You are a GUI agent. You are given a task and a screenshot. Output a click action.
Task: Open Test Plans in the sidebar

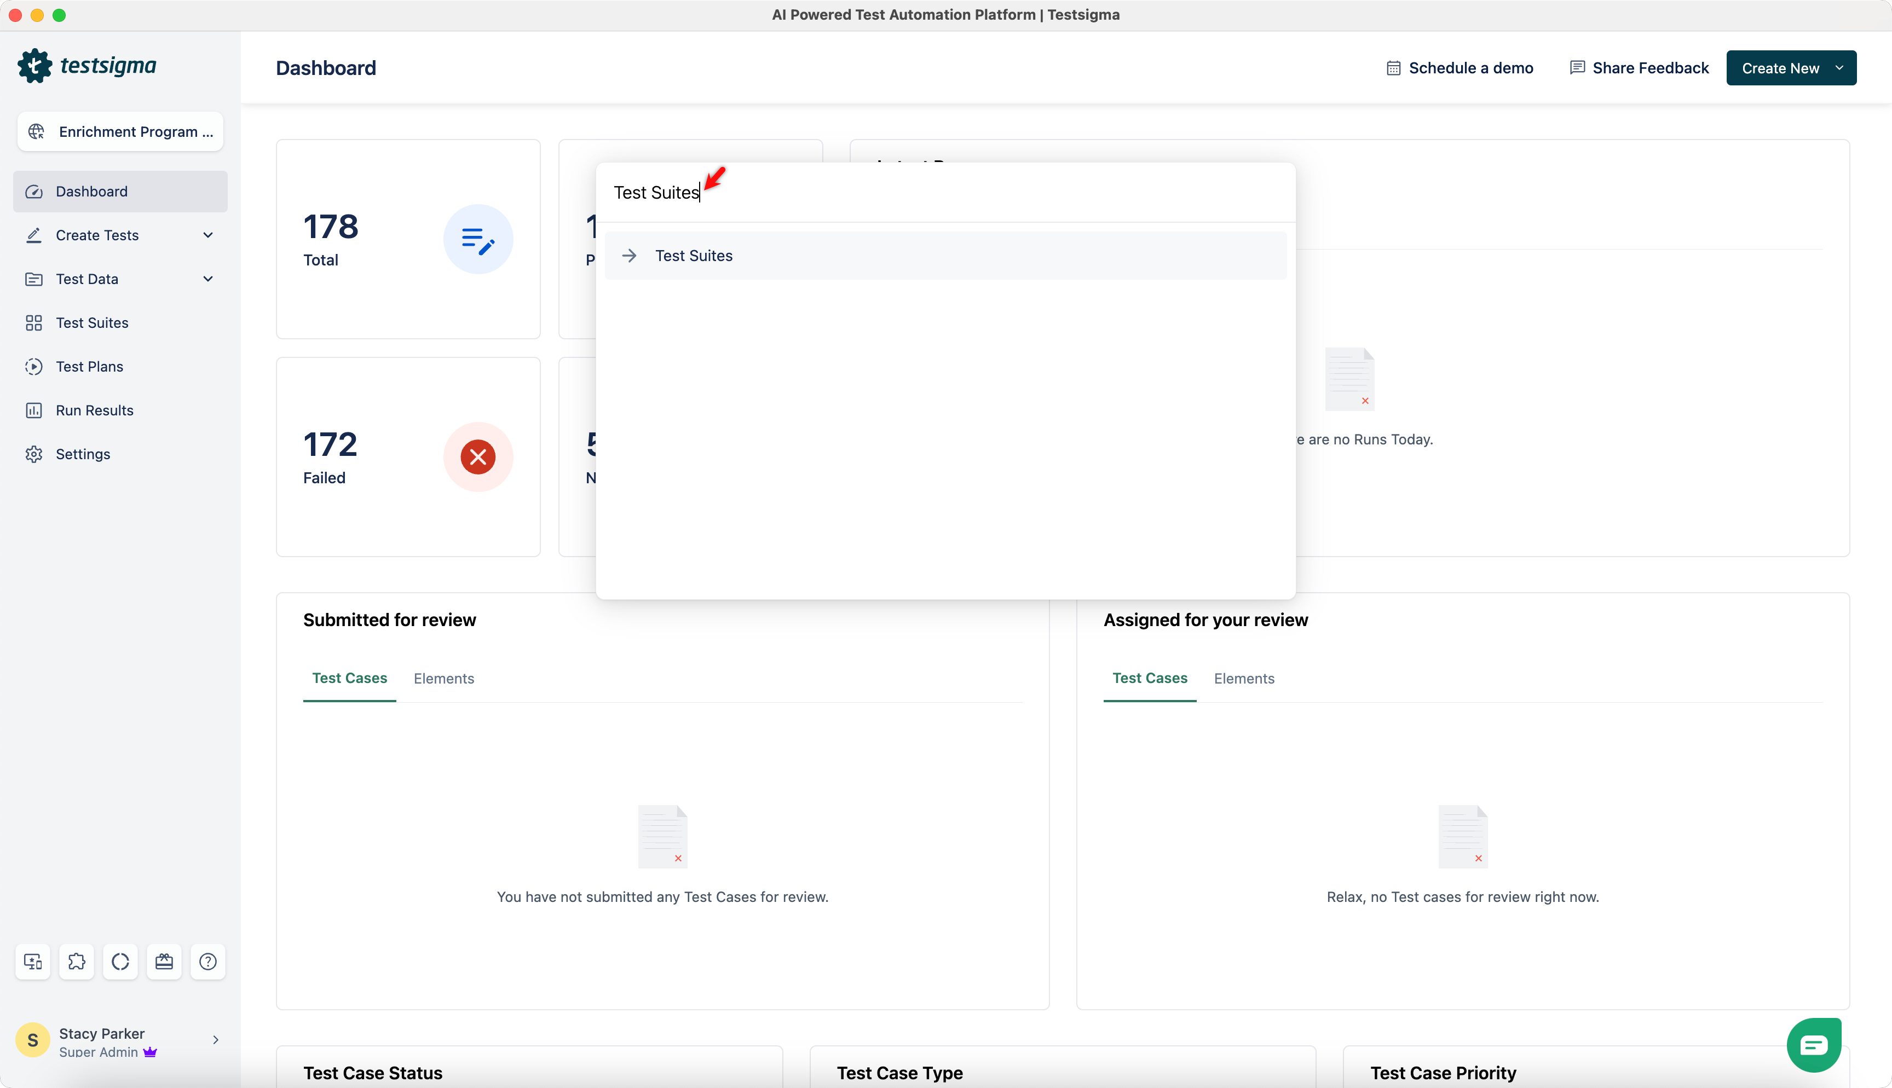[90, 367]
